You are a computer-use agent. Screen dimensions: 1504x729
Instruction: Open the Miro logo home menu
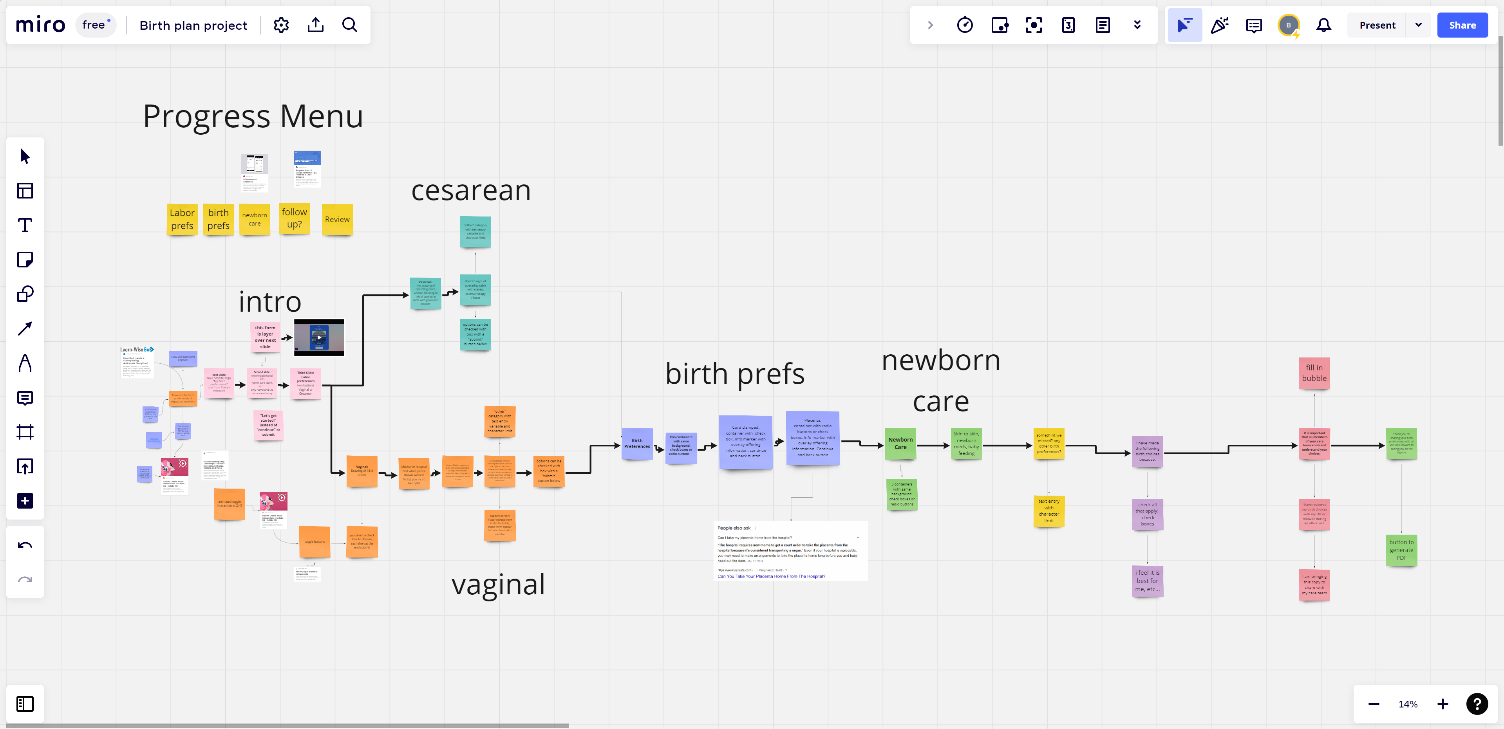coord(40,25)
